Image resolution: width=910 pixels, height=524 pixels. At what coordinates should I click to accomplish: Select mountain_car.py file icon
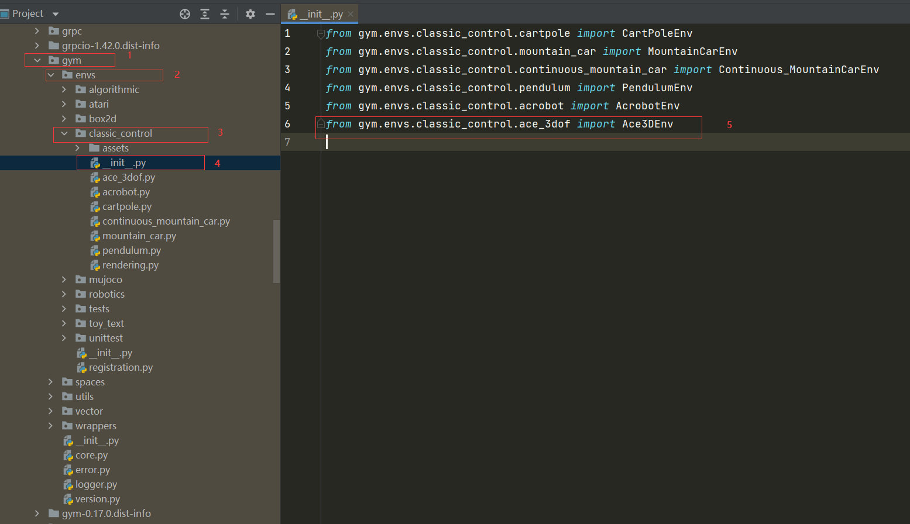[95, 236]
